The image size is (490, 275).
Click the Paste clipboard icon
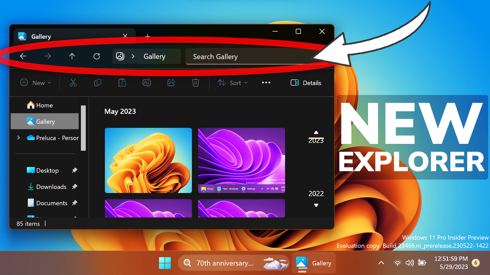coord(122,83)
